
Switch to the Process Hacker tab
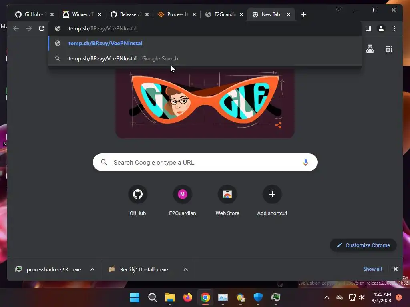[x=173, y=14]
